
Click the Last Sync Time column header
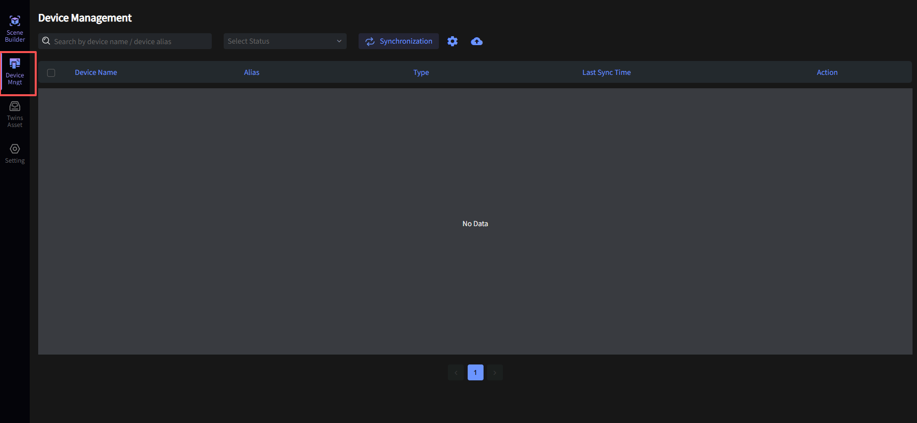click(607, 72)
